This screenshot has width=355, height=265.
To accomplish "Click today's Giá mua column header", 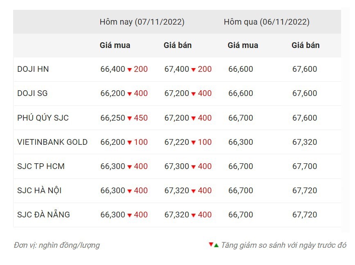I will [x=115, y=45].
